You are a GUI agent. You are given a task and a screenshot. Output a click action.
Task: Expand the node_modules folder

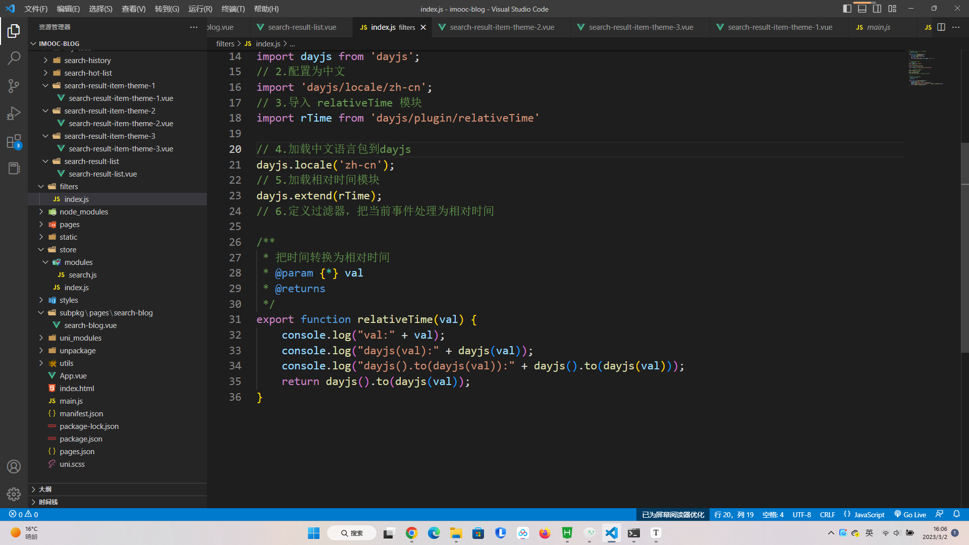click(x=41, y=211)
